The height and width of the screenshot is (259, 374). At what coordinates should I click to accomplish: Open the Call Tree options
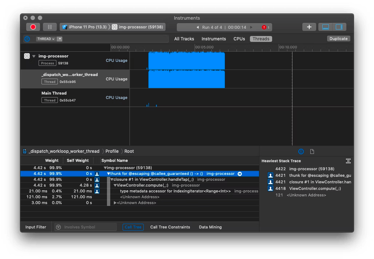(x=133, y=227)
